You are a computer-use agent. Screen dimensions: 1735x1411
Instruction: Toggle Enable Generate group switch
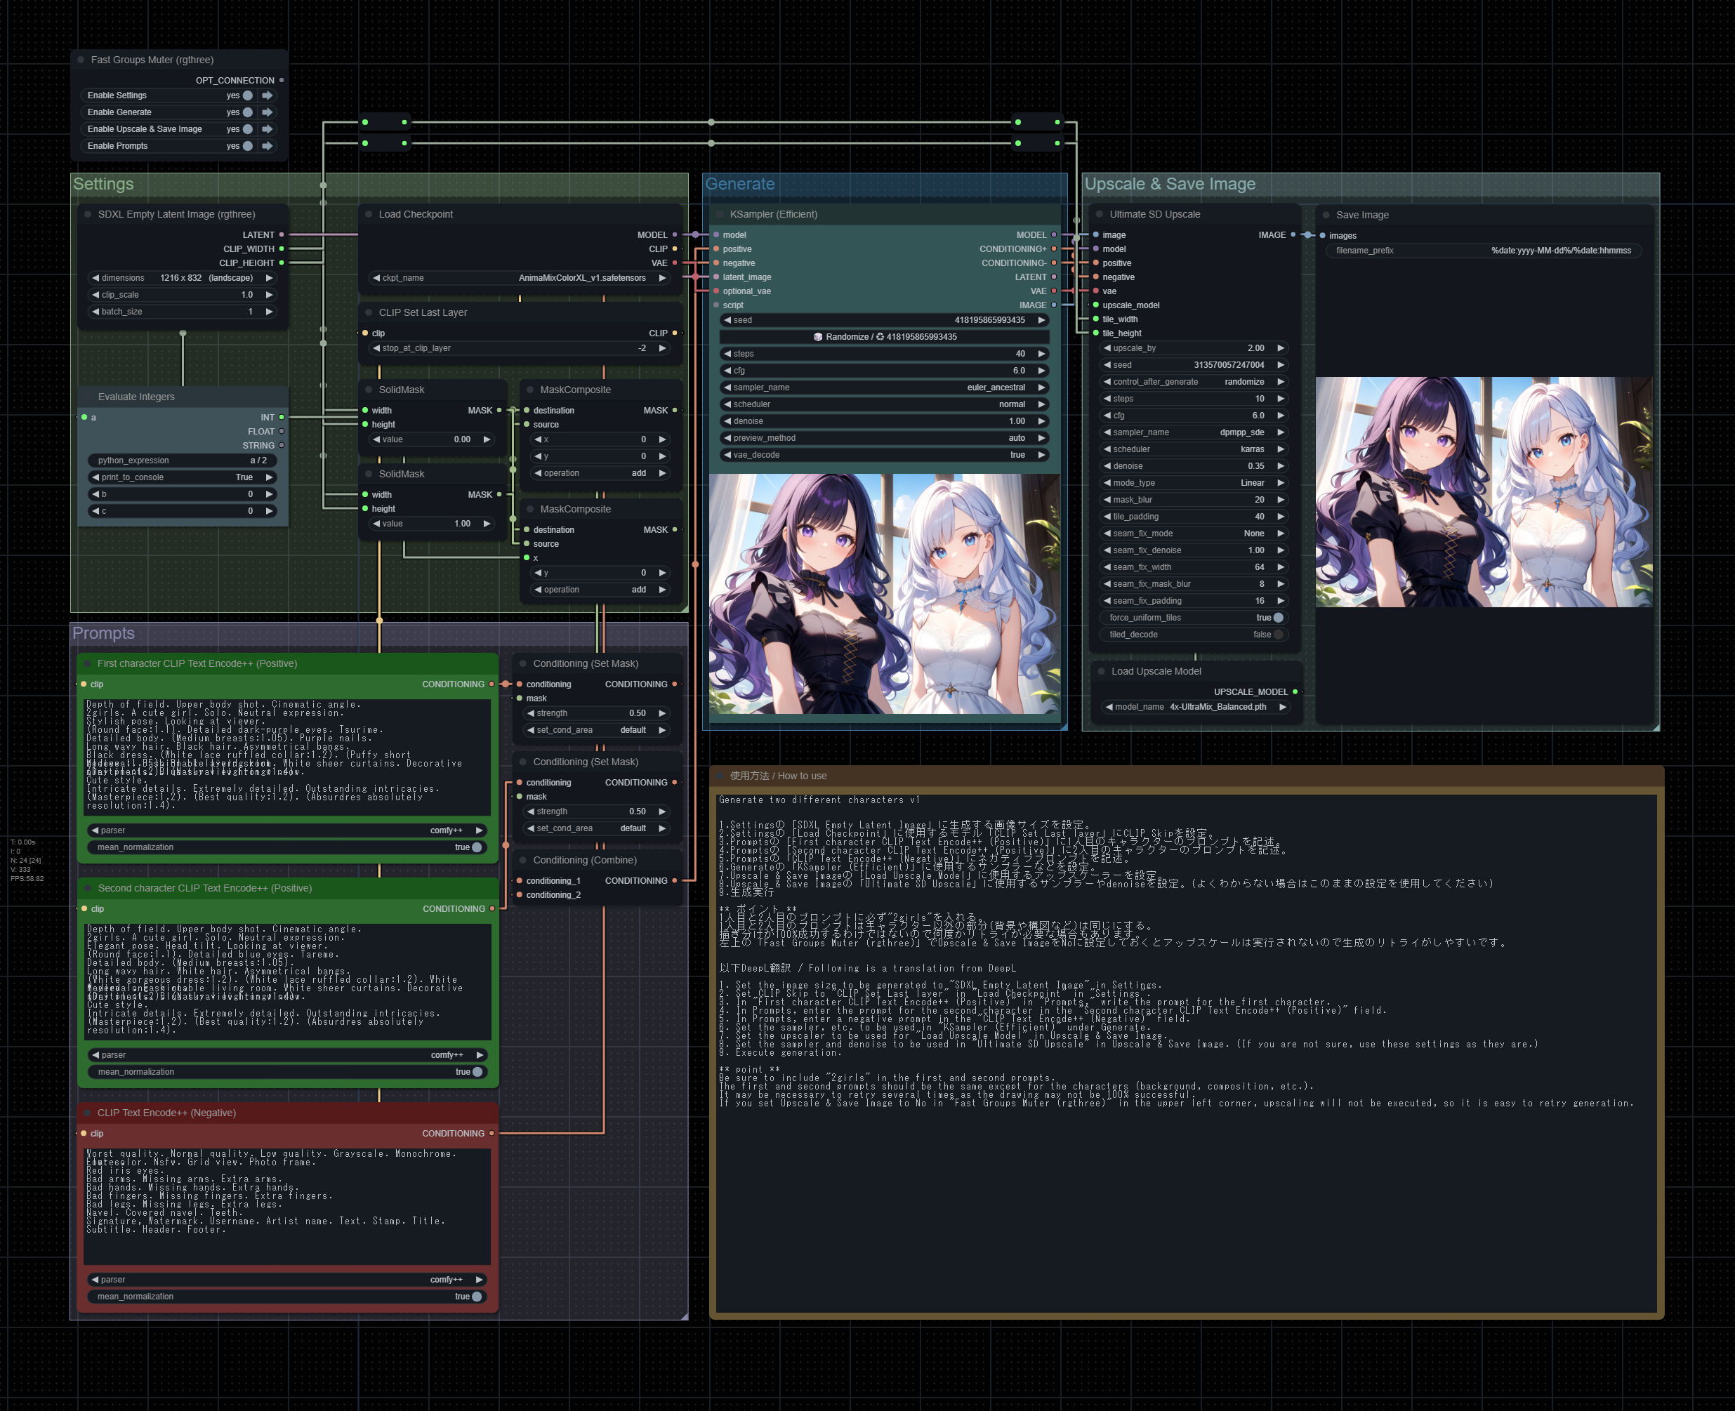[x=247, y=112]
